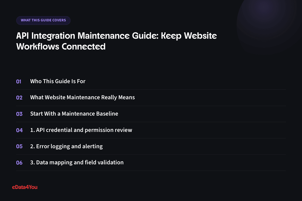The width and height of the screenshot is (302, 201).
Task: Click the number 01 marker
Action: coord(19,81)
